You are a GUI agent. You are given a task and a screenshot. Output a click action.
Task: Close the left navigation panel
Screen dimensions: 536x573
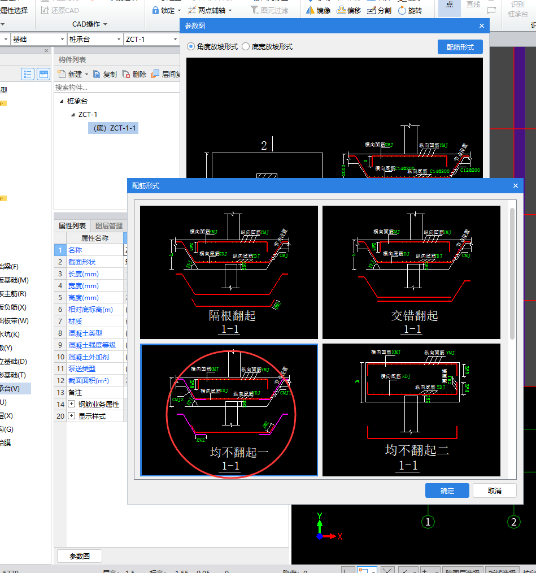click(x=46, y=50)
